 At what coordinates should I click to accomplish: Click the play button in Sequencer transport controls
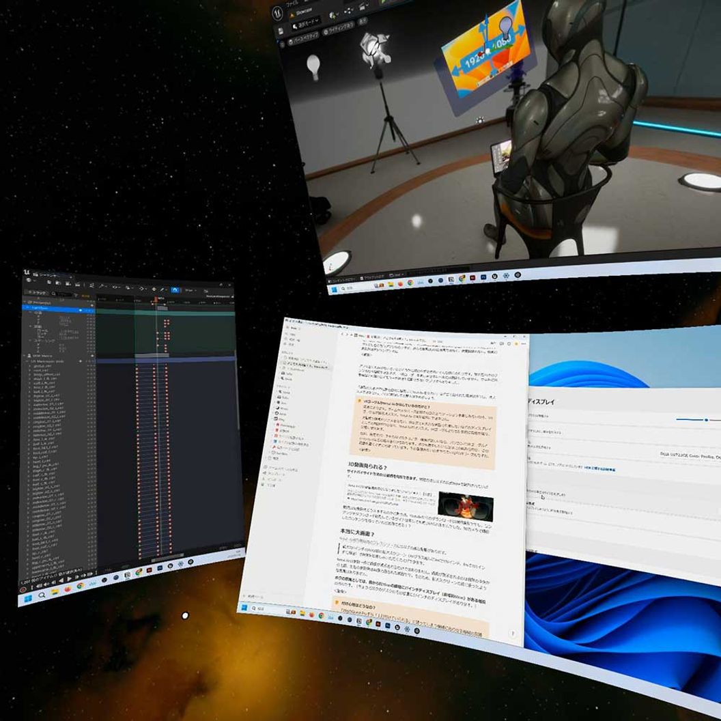69,579
